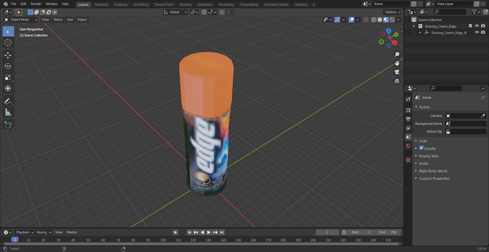The image size is (489, 252).
Task: Toggle snapping magnet icon
Action: pyautogui.click(x=204, y=12)
